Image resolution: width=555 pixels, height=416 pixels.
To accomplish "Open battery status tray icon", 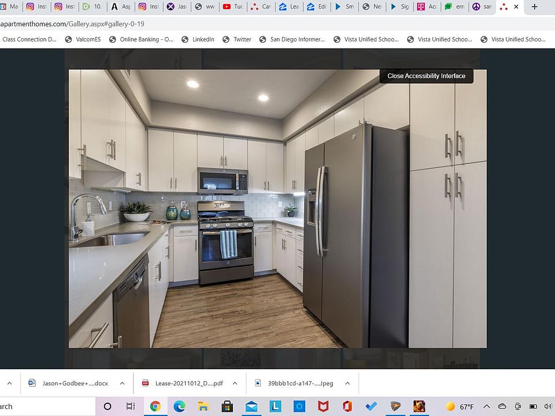I will pos(533,406).
